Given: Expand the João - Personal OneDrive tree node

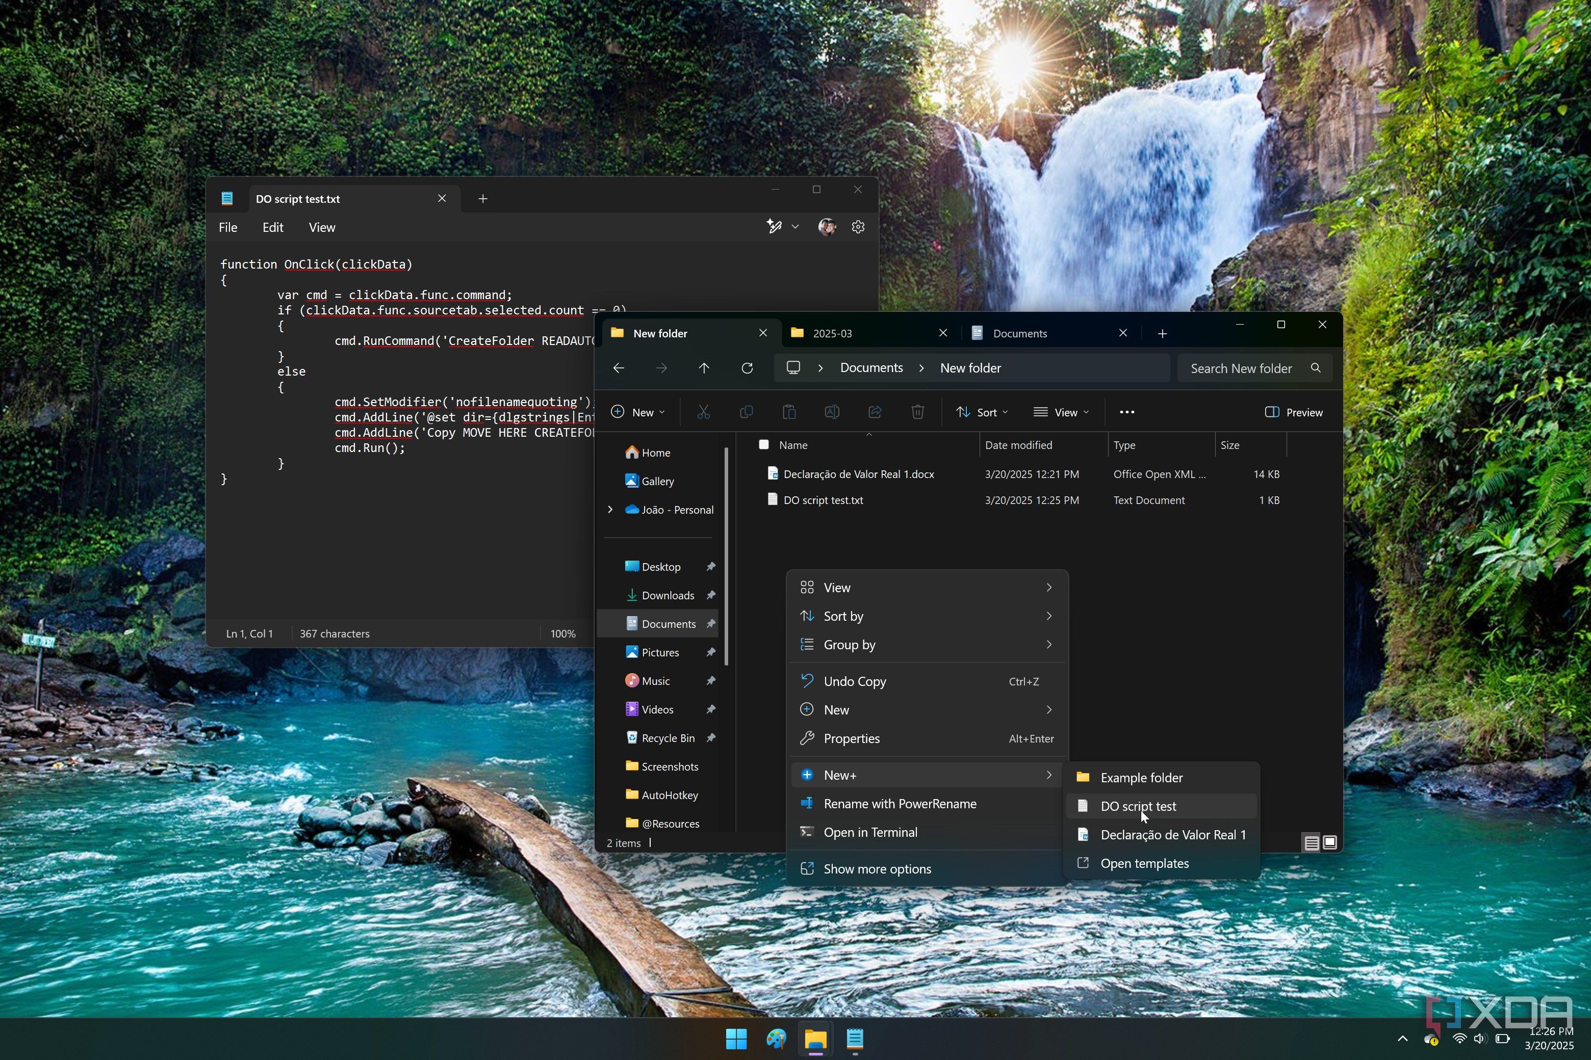Looking at the screenshot, I should (610, 510).
